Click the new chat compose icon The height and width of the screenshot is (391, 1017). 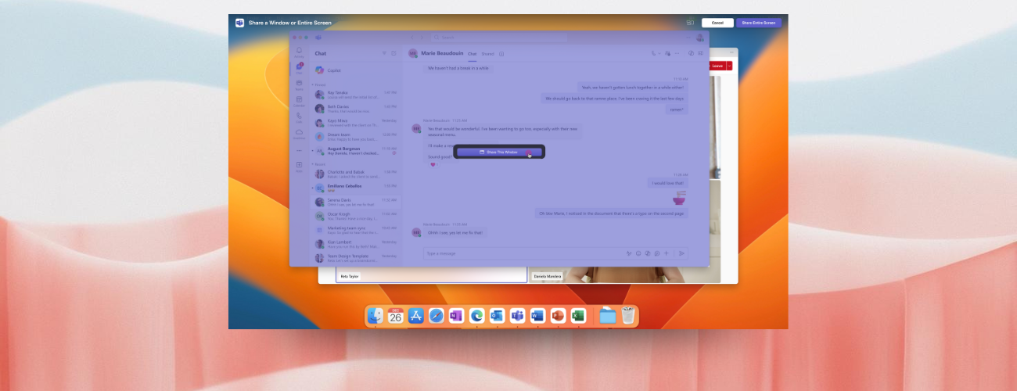(394, 53)
